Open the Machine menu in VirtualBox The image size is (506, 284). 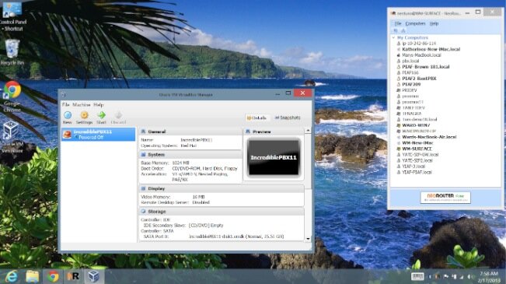(x=82, y=105)
